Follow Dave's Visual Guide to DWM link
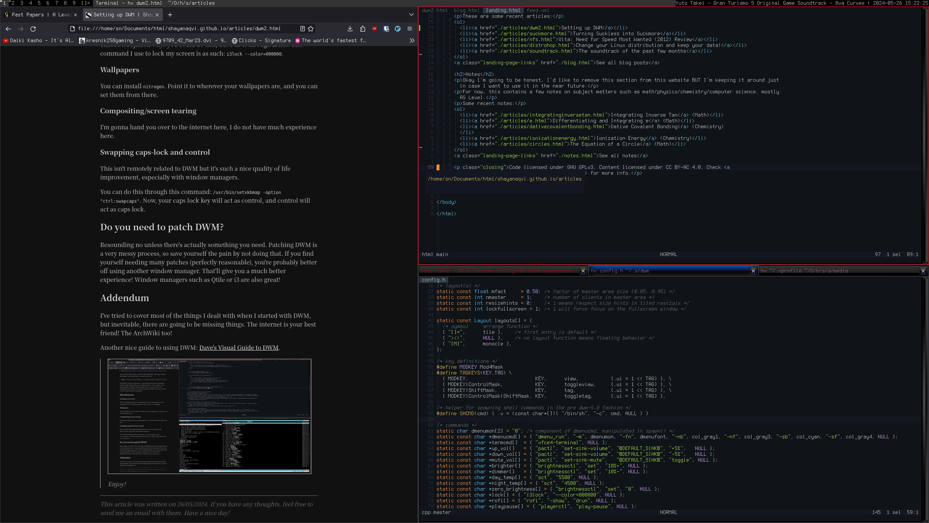This screenshot has height=523, width=929. coord(239,348)
